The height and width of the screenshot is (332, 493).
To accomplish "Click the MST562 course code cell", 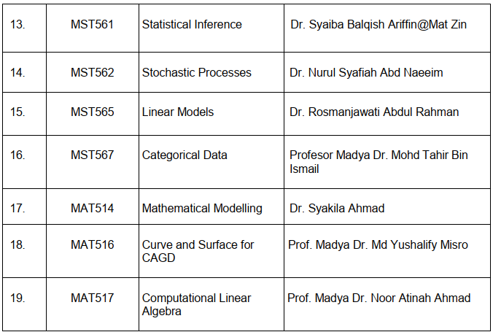I will [x=93, y=72].
